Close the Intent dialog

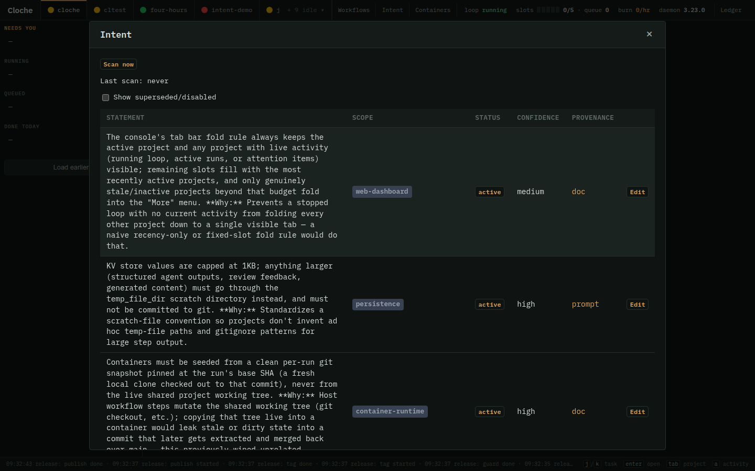pyautogui.click(x=649, y=34)
